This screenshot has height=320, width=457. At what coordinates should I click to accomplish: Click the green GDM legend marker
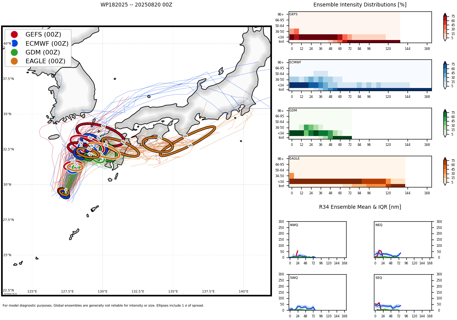[14, 52]
